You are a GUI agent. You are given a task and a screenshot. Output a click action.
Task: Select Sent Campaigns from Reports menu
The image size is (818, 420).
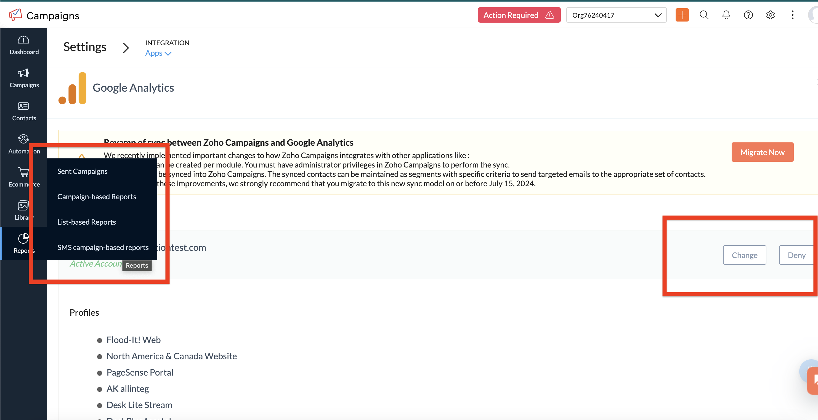click(82, 171)
